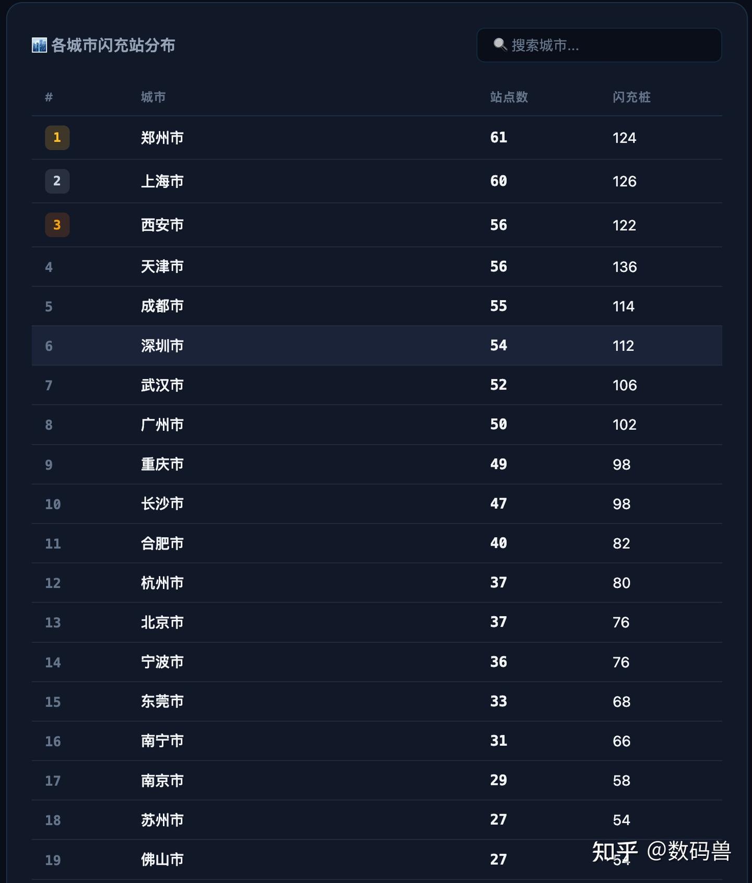Sort by the 站点数 column header
Image resolution: width=752 pixels, height=883 pixels.
click(x=509, y=97)
